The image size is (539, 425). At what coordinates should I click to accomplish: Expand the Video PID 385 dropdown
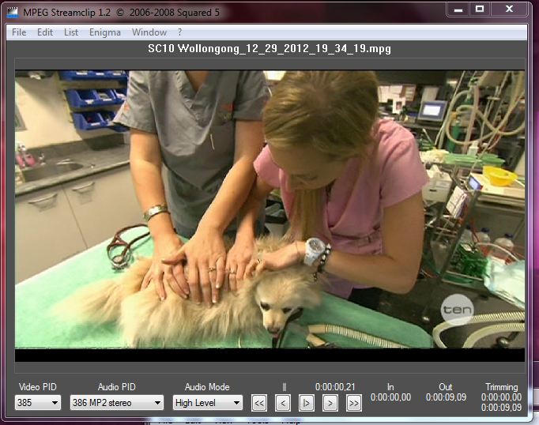(x=38, y=402)
